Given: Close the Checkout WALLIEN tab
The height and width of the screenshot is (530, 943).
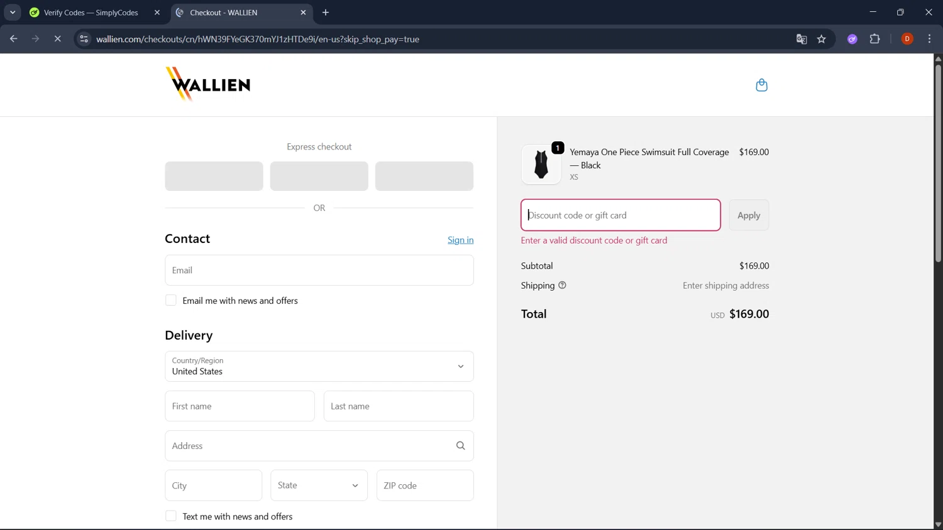Looking at the screenshot, I should [x=303, y=13].
